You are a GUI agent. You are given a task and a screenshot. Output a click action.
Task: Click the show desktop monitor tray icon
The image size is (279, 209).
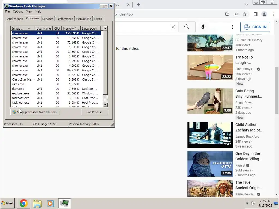pos(276,203)
